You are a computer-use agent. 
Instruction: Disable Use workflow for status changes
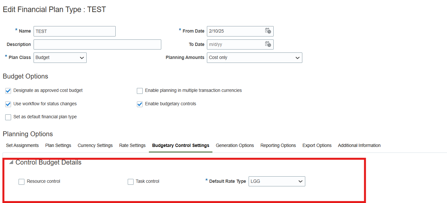point(8,104)
